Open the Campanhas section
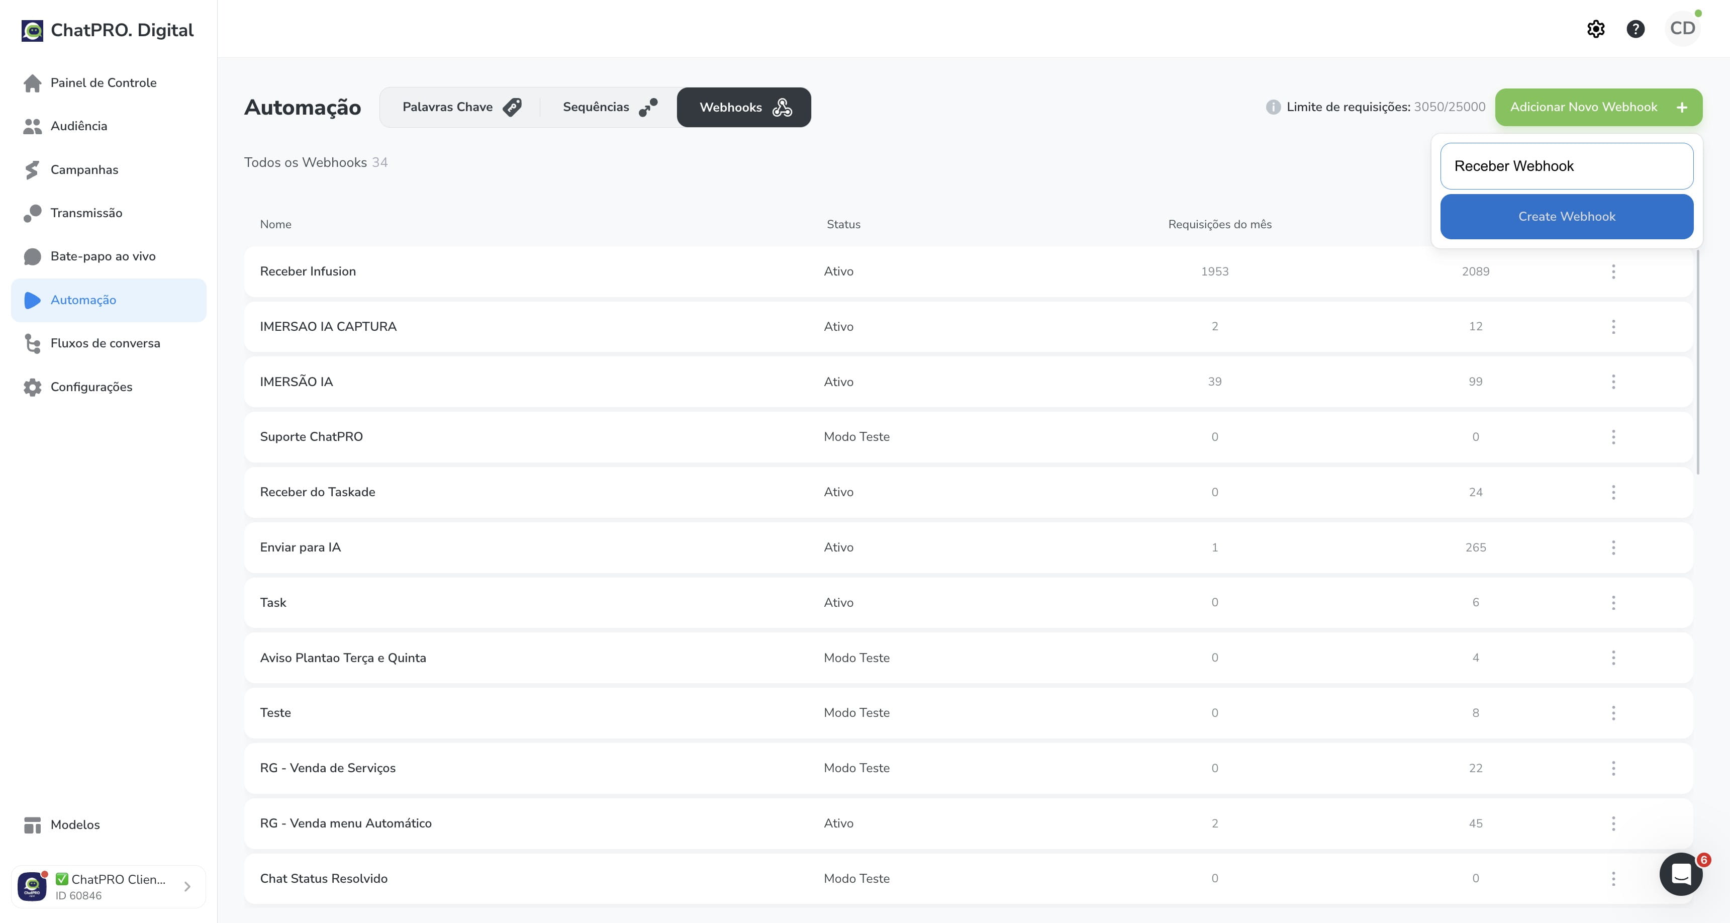Viewport: 1730px width, 923px height. [109, 170]
